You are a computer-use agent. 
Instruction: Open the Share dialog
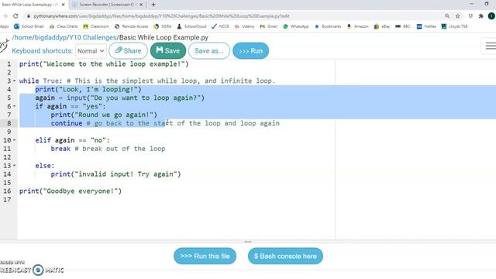pos(128,50)
